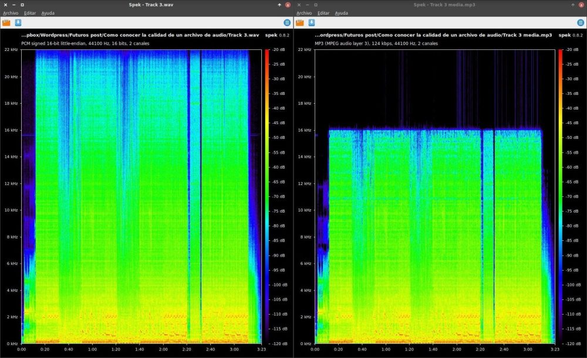The width and height of the screenshot is (587, 358).
Task: Click the save spectrogram icon in Track 3.wav window
Action: coord(18,23)
